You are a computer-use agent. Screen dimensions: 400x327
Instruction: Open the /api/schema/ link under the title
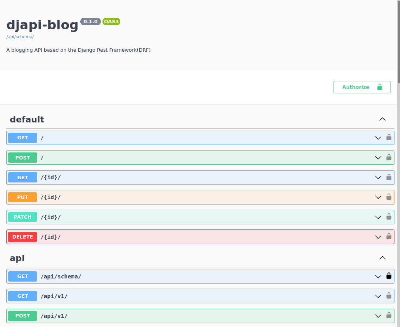(20, 37)
